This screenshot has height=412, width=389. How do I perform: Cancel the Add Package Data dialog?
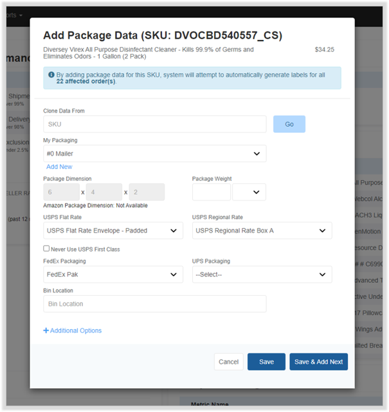coord(229,362)
